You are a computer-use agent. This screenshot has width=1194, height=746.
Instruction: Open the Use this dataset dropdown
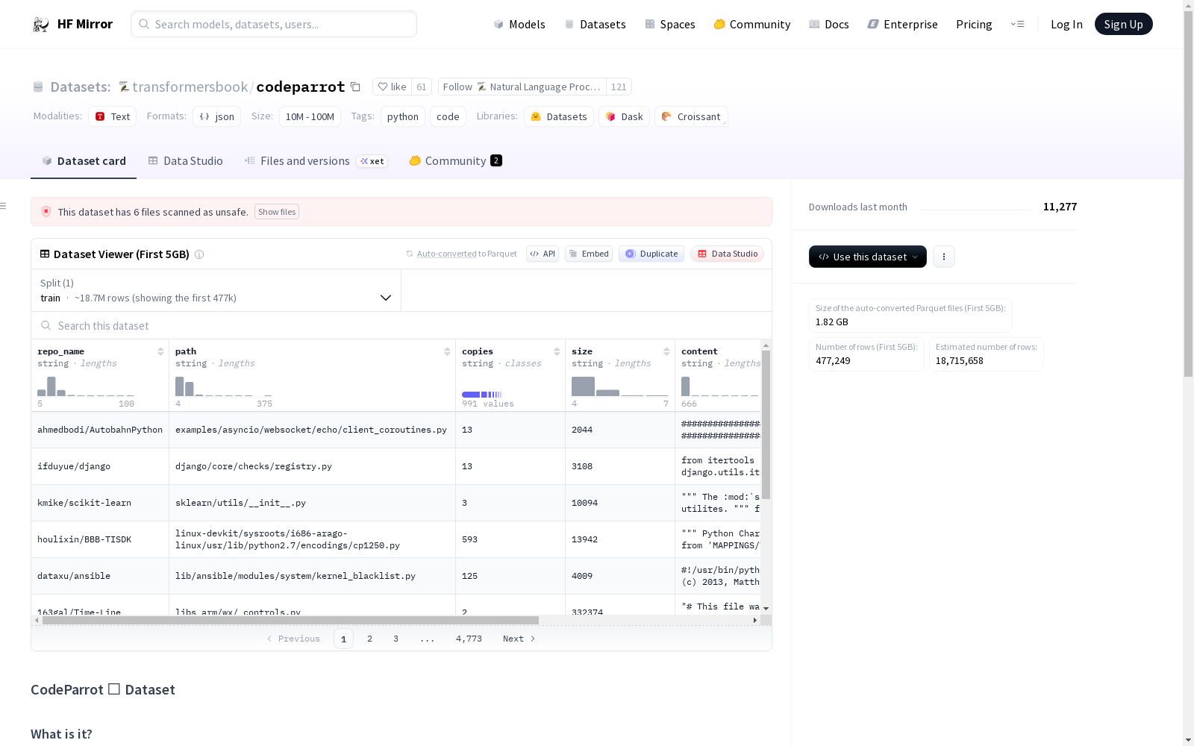(868, 257)
